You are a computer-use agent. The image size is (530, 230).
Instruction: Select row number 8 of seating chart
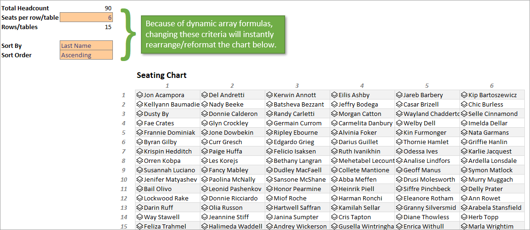(124, 161)
